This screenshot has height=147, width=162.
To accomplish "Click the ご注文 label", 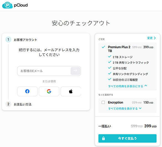I will click(101, 39).
